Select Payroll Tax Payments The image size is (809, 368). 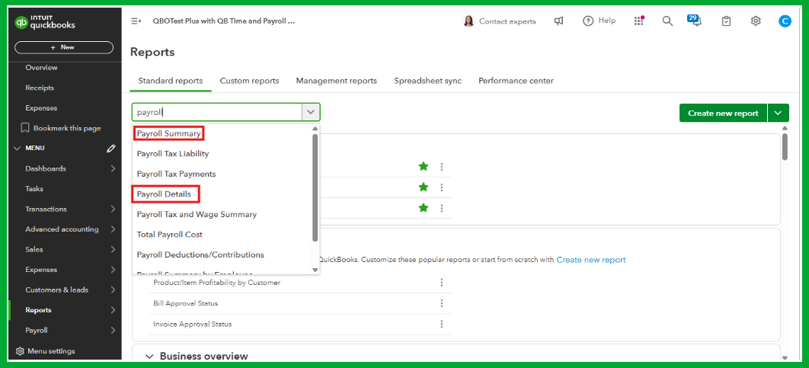pyautogui.click(x=177, y=174)
